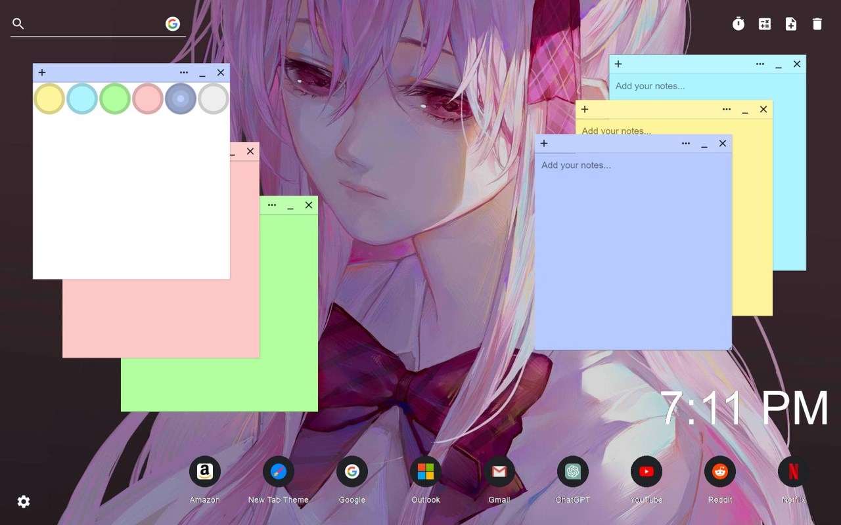Close the green note
The width and height of the screenshot is (841, 525).
click(x=309, y=205)
